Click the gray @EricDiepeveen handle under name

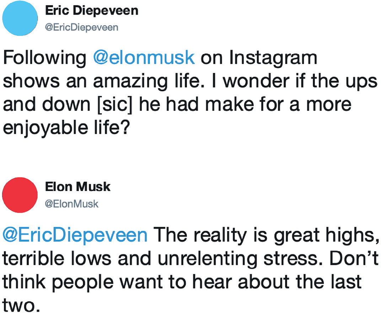[x=82, y=27]
